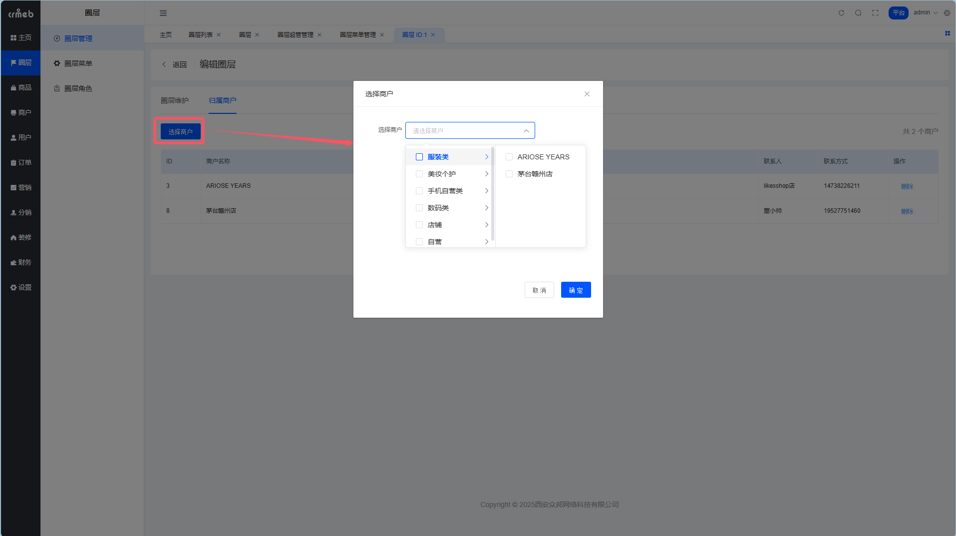This screenshot has height=536, width=956.
Task: Go to 设置 in left sidebar
Action: [x=21, y=287]
